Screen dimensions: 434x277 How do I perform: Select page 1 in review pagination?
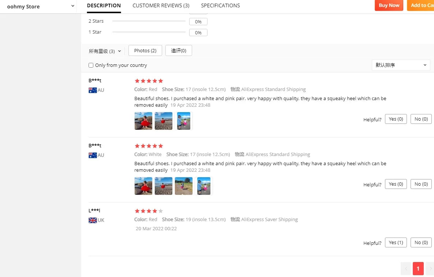[418, 269]
